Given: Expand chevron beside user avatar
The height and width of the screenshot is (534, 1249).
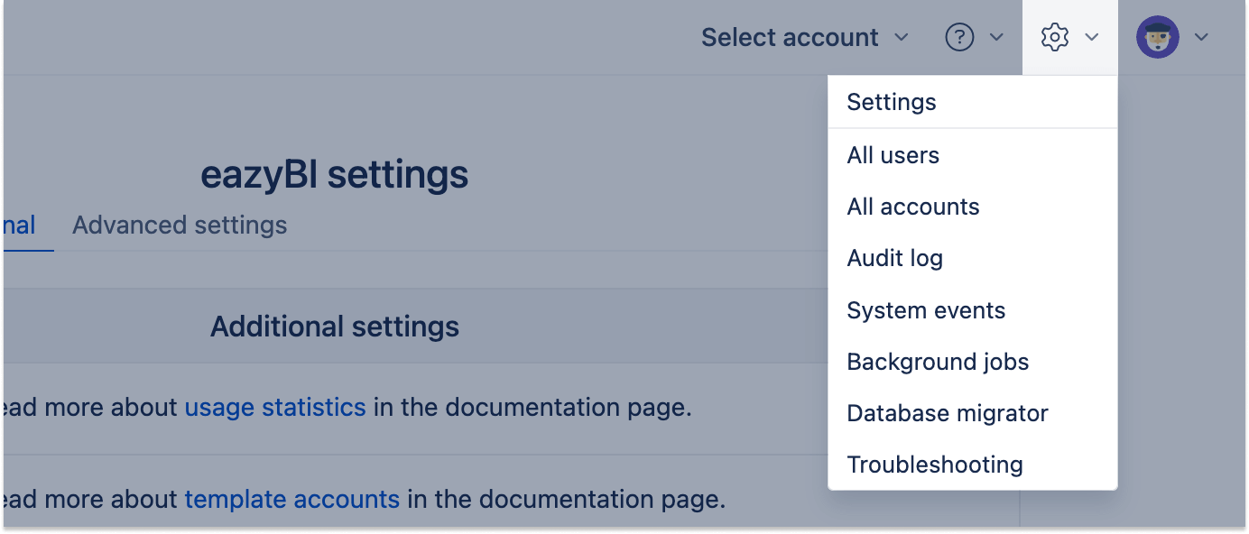Looking at the screenshot, I should pos(1201,38).
